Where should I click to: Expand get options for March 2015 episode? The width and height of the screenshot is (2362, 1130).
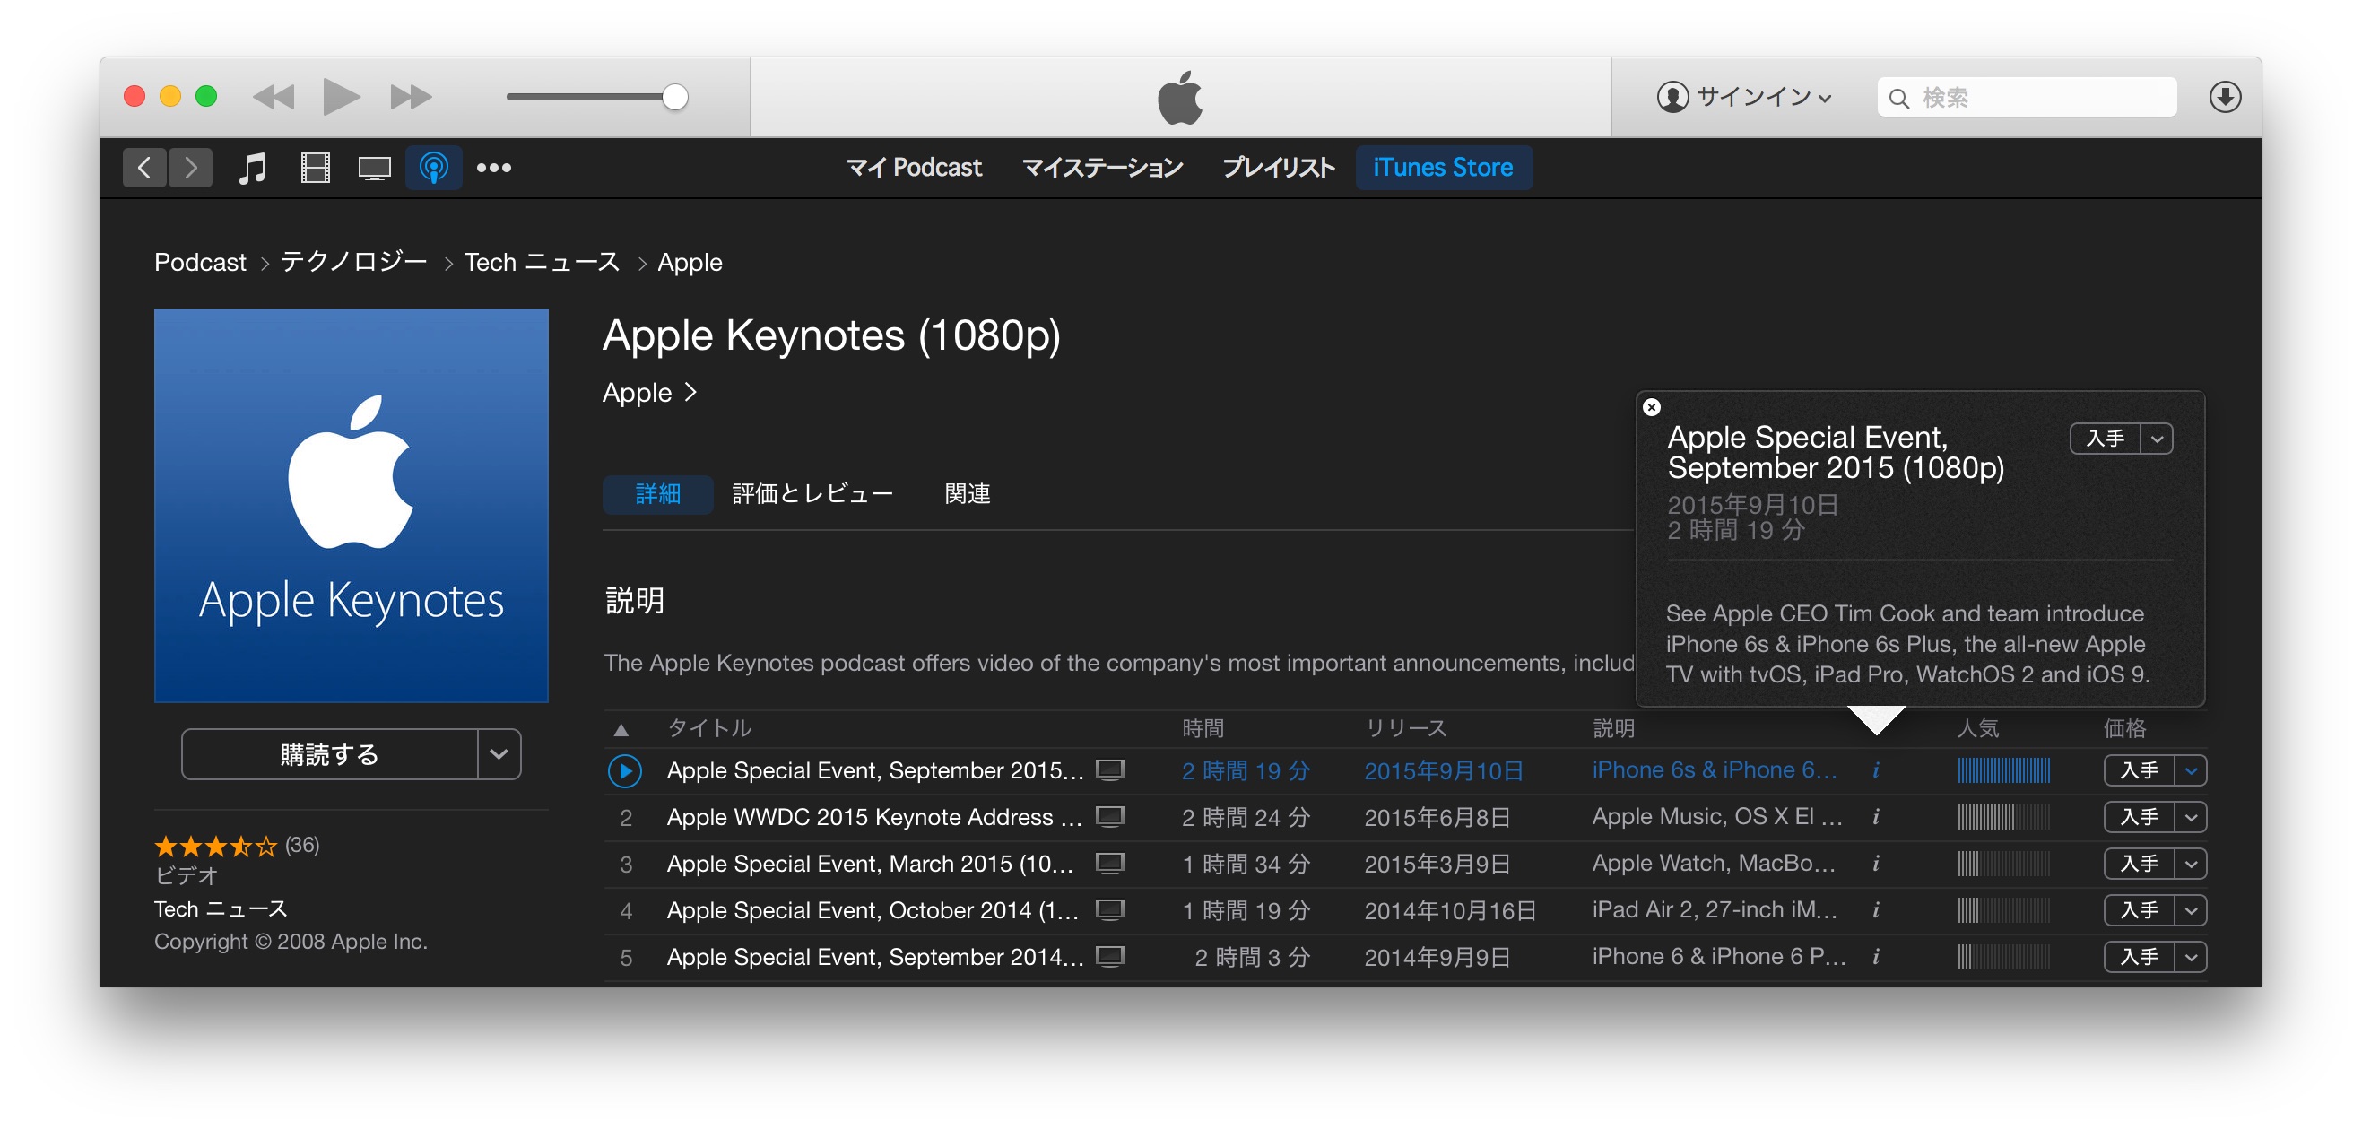tap(2191, 864)
